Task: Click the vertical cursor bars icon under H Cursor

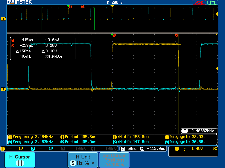Action: pyautogui.click(x=20, y=163)
